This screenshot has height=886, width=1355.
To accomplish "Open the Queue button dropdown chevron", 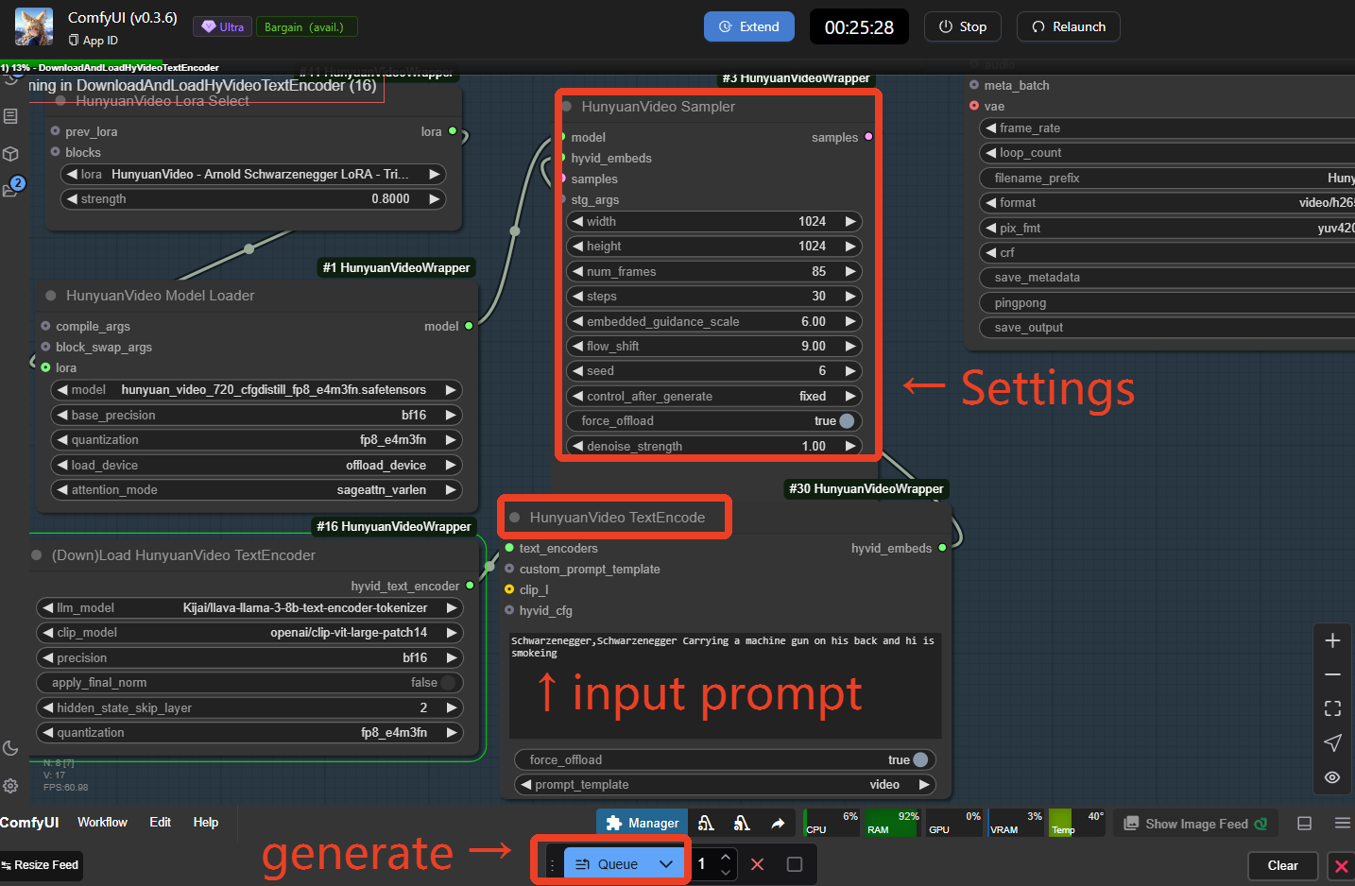I will (x=666, y=864).
